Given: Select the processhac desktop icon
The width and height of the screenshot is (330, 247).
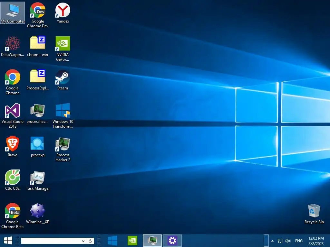Looking at the screenshot, I should (x=37, y=114).
